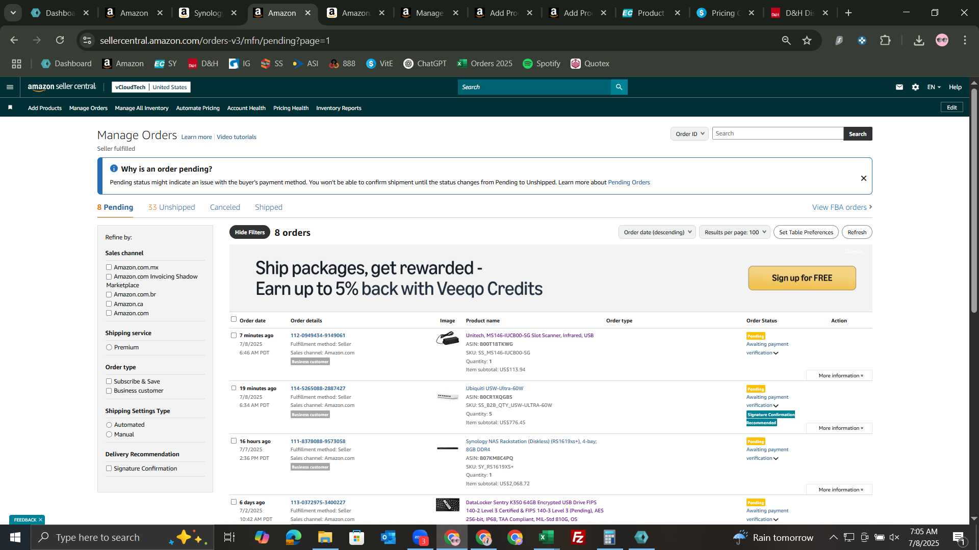Check the Amazon.com.mx sales channel filter
Screen dimensions: 979x550
tap(109, 267)
